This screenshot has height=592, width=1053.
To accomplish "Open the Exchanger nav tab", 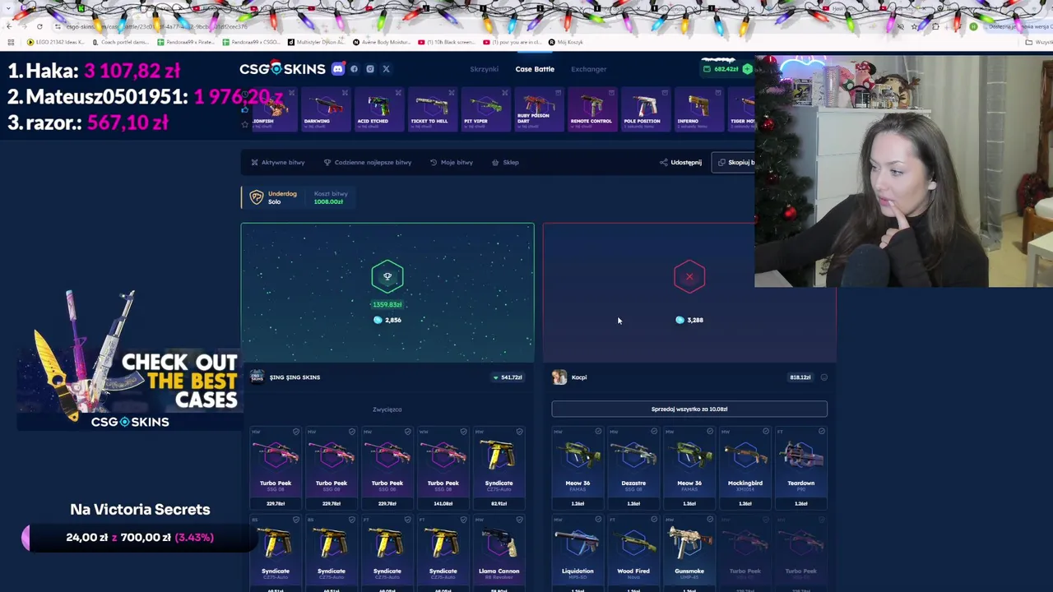I will point(588,69).
